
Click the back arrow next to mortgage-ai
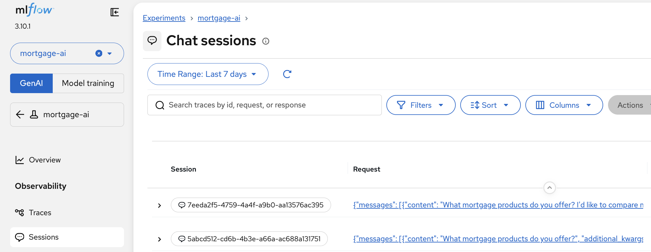pos(20,115)
